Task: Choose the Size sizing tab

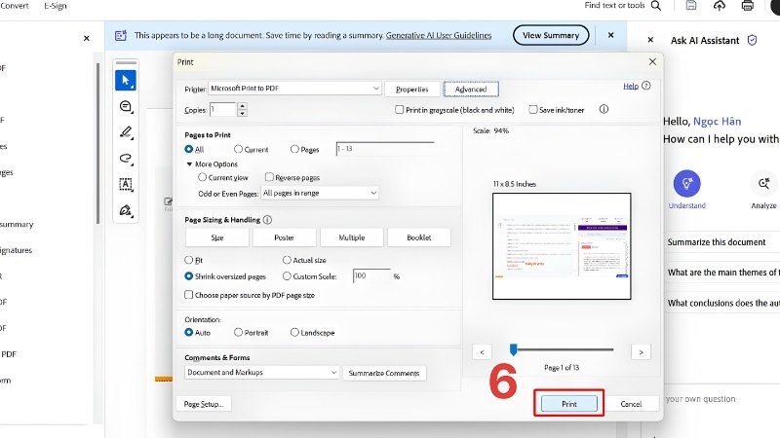Action: (216, 237)
